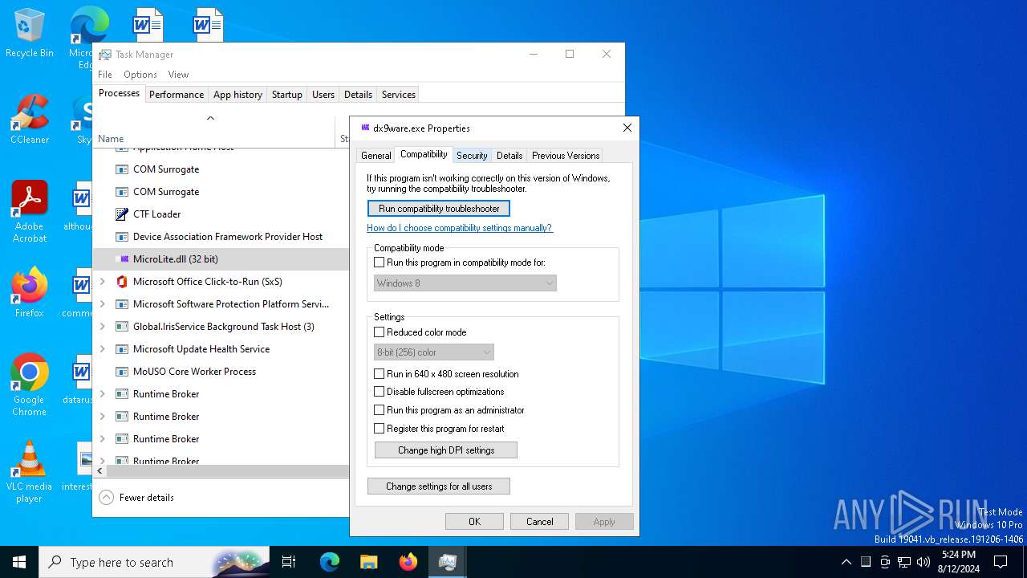Click Run compatibility troubleshooter button

click(x=439, y=209)
